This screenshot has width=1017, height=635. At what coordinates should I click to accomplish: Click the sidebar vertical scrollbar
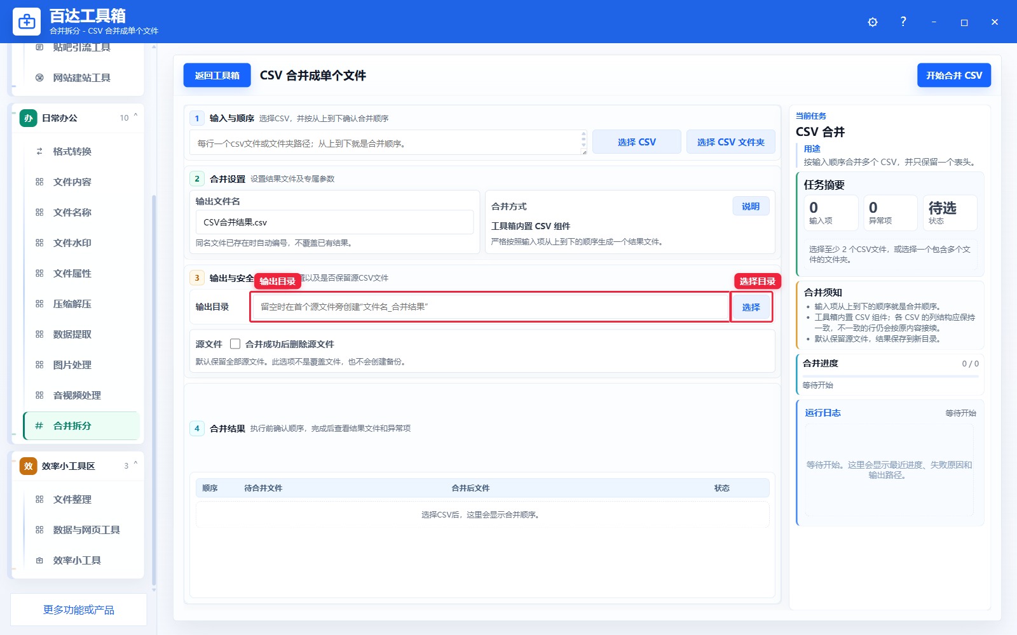pos(154,390)
